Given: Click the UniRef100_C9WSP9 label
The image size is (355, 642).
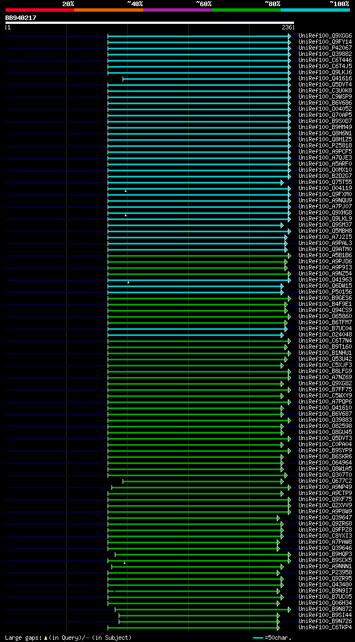Looking at the screenshot, I should pyautogui.click(x=325, y=96).
